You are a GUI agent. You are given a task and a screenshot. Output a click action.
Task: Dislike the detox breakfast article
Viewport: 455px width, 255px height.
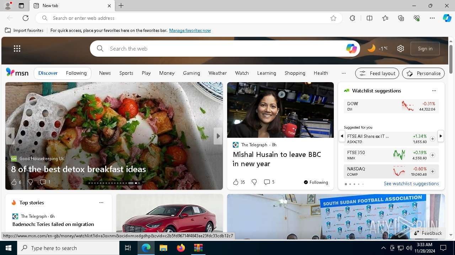pos(30,182)
